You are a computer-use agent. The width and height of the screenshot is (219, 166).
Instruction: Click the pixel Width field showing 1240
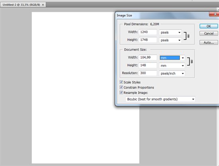click(x=148, y=32)
